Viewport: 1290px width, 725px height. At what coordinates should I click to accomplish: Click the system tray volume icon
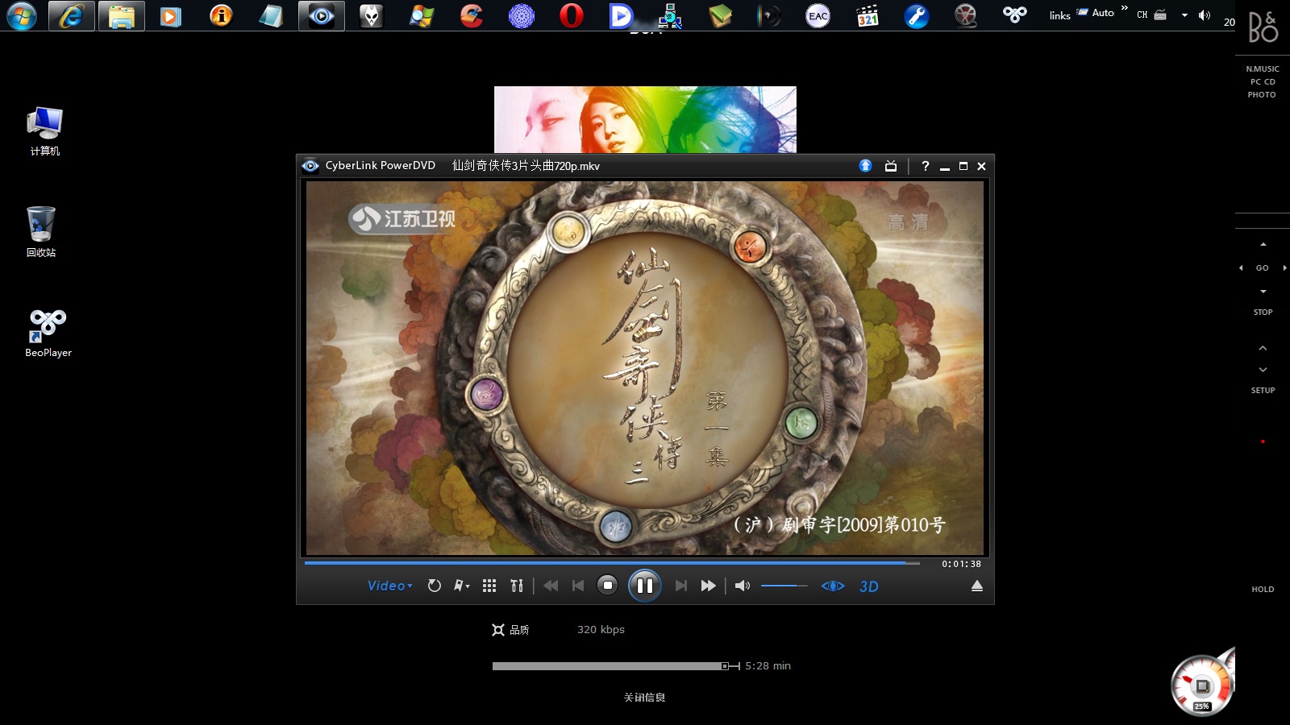coord(1205,15)
